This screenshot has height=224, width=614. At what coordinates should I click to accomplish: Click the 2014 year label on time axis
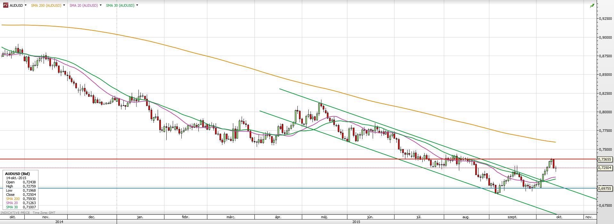tap(59, 222)
